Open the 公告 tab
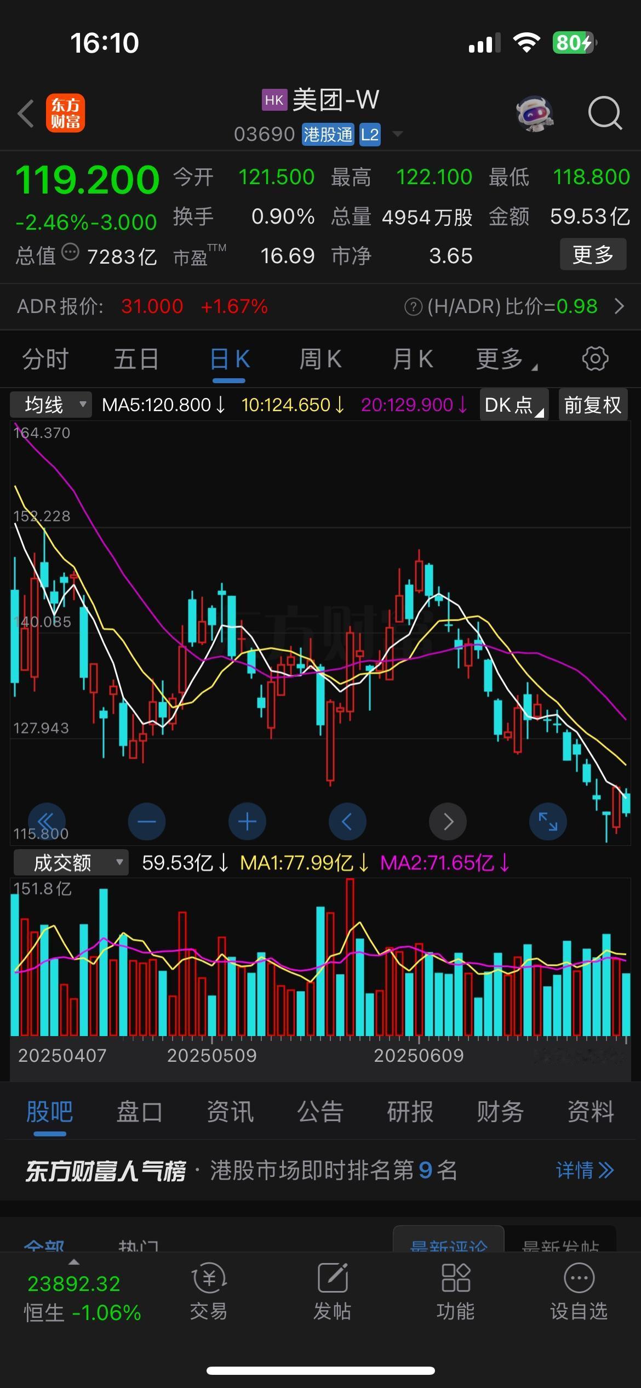The height and width of the screenshot is (1388, 641). pyautogui.click(x=321, y=1113)
